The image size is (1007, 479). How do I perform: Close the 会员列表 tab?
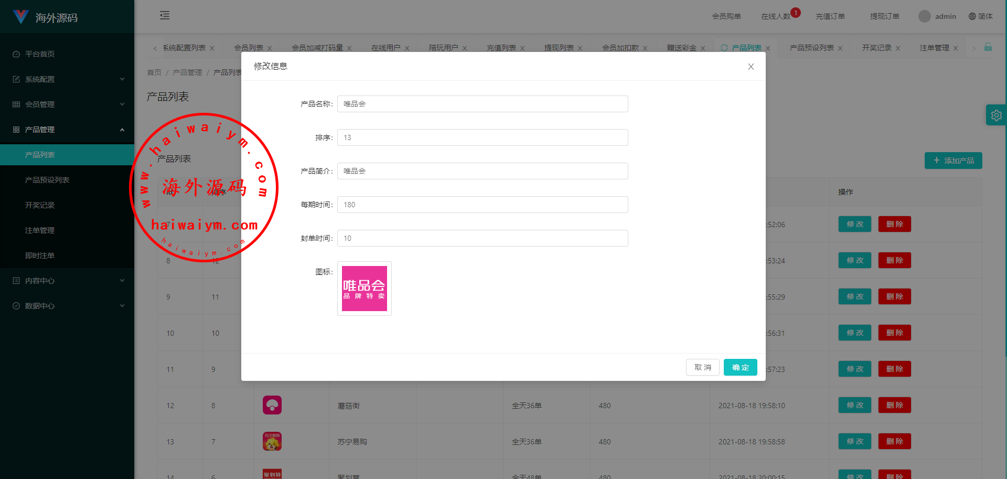(270, 48)
